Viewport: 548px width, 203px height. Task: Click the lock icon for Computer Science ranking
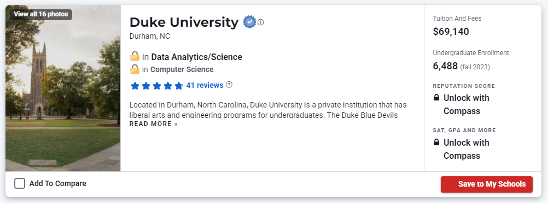pyautogui.click(x=135, y=69)
